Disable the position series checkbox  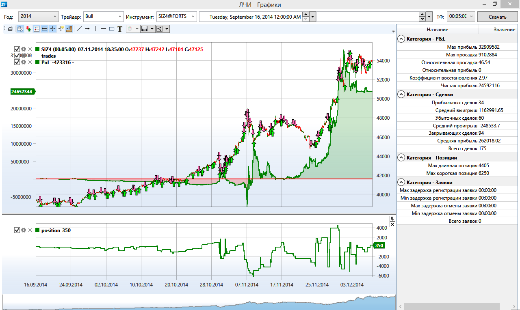click(17, 230)
